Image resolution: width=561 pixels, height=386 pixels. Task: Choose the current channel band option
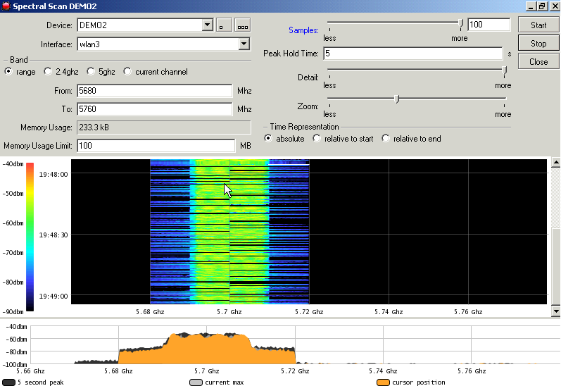click(x=127, y=72)
